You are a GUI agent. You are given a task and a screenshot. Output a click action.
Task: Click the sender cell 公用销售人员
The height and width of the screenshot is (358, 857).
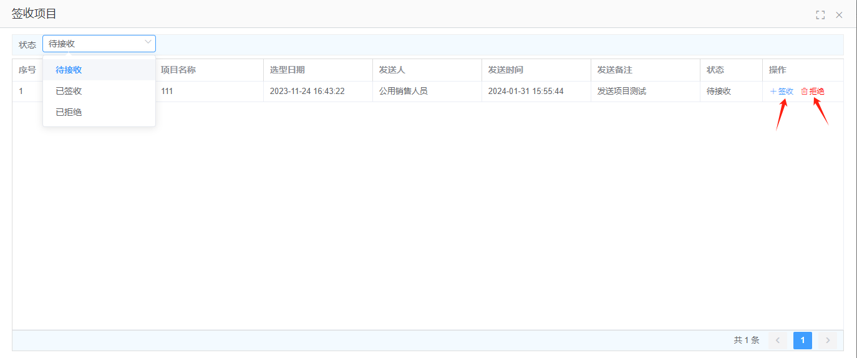(x=403, y=91)
